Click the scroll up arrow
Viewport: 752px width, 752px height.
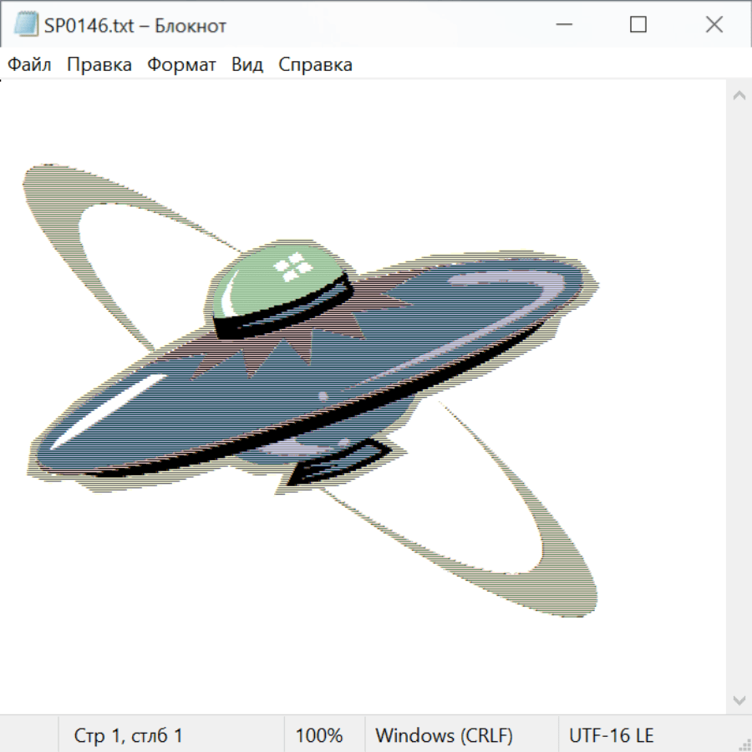[739, 96]
